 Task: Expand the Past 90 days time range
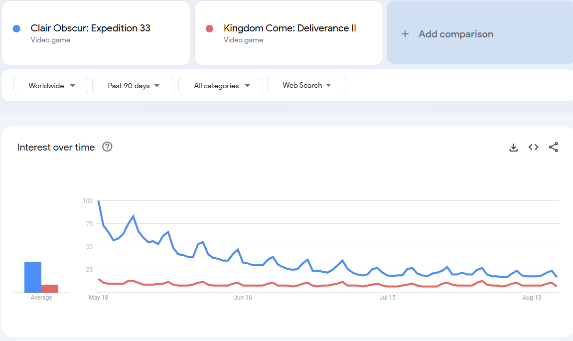pos(133,86)
